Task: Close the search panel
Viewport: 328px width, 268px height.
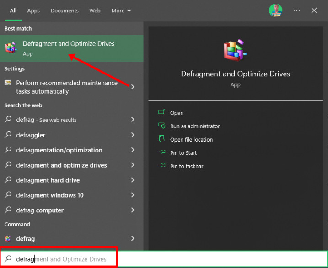Action: [x=314, y=10]
